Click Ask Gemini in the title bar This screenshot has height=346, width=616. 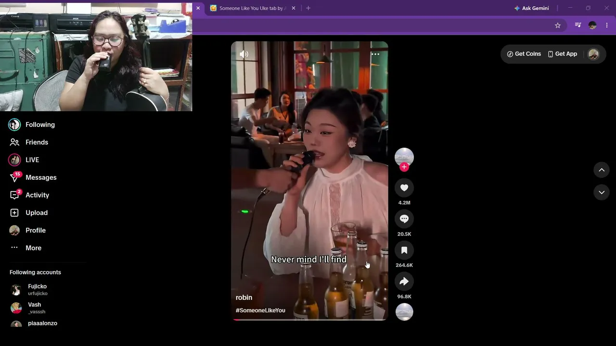pos(532,8)
